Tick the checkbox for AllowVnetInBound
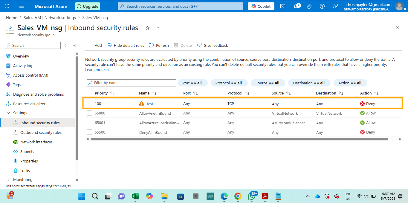 point(90,113)
